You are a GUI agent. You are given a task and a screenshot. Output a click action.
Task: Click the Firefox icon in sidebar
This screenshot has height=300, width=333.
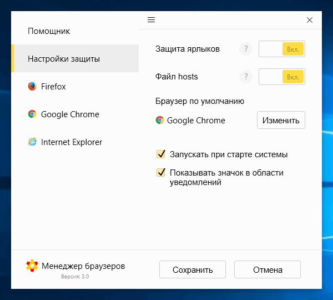(x=32, y=87)
